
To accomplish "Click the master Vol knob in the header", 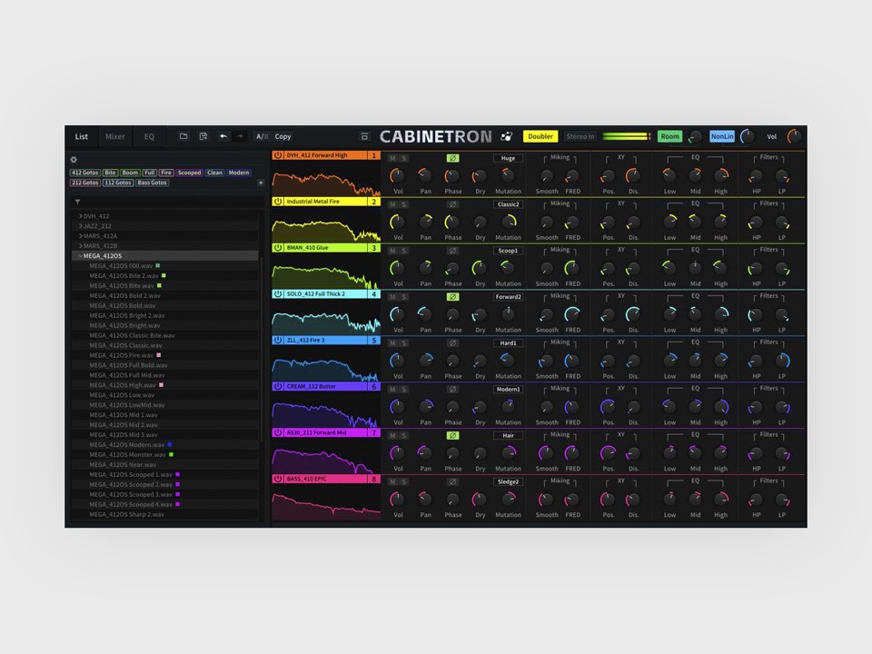I will tap(795, 136).
